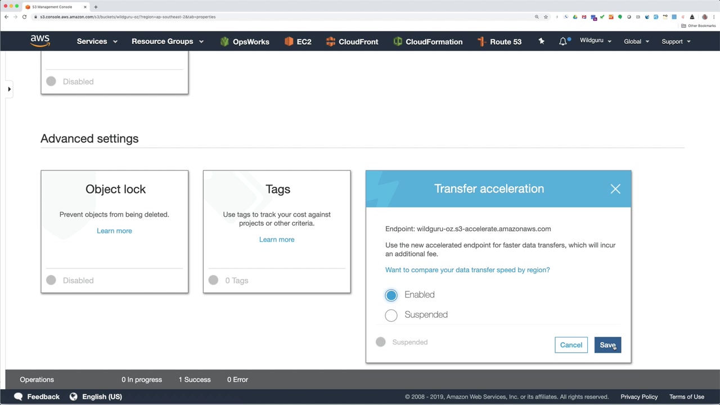The image size is (720, 405).
Task: Click the language globe icon
Action: (x=73, y=397)
